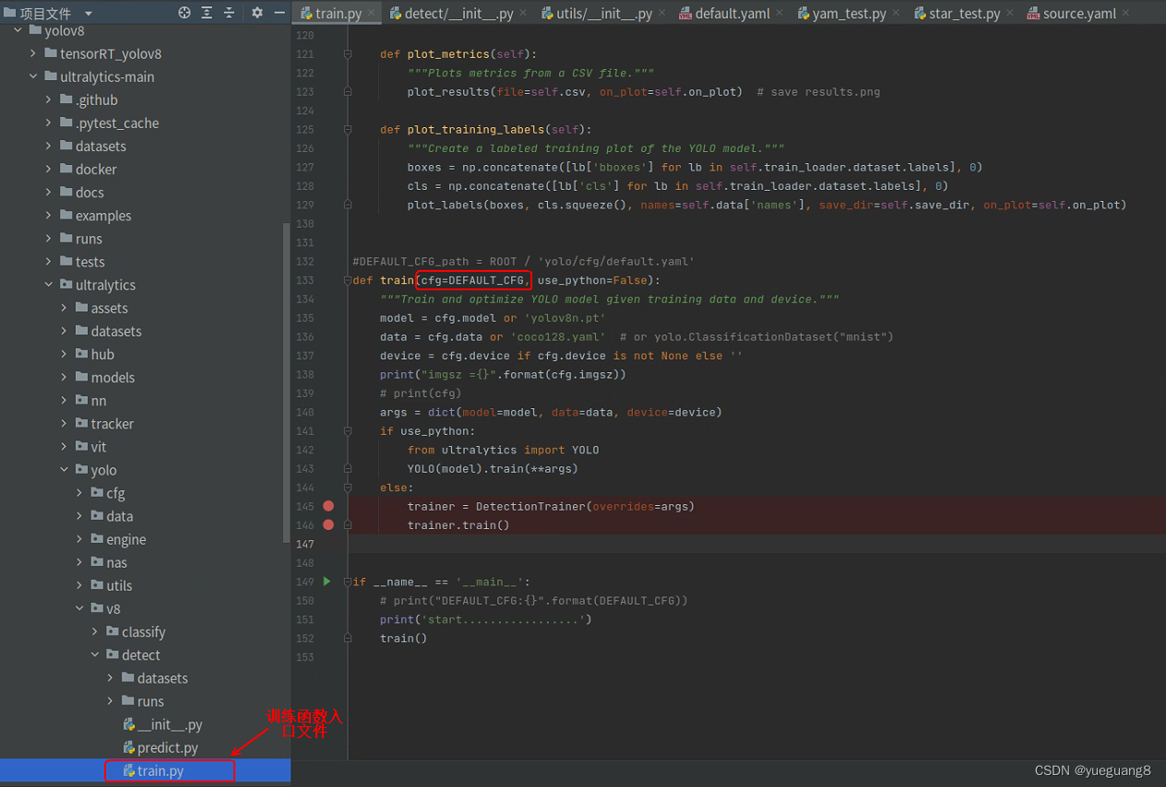The image size is (1166, 787).
Task: Click the green run arrow on line 149
Action: coord(327,581)
